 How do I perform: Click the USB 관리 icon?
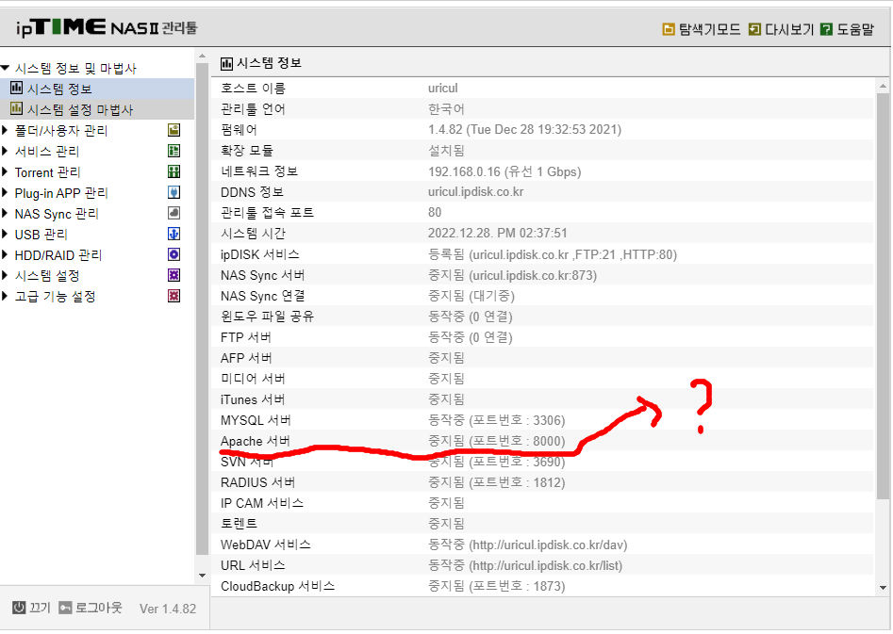[174, 234]
